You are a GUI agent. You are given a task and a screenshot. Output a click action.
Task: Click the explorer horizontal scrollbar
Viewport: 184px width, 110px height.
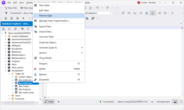pos(20,103)
